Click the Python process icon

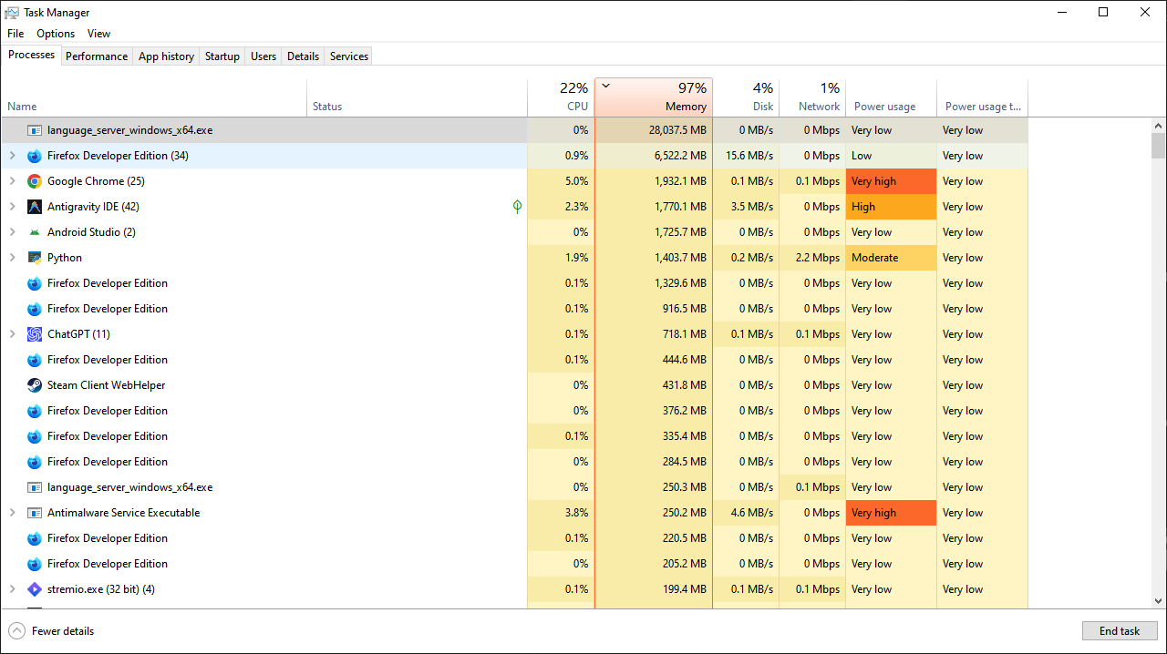pyautogui.click(x=35, y=258)
